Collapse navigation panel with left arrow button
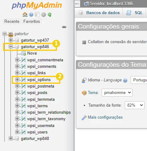 tap(77, 4)
